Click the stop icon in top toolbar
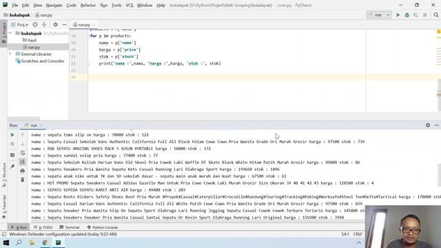 click(425, 15)
